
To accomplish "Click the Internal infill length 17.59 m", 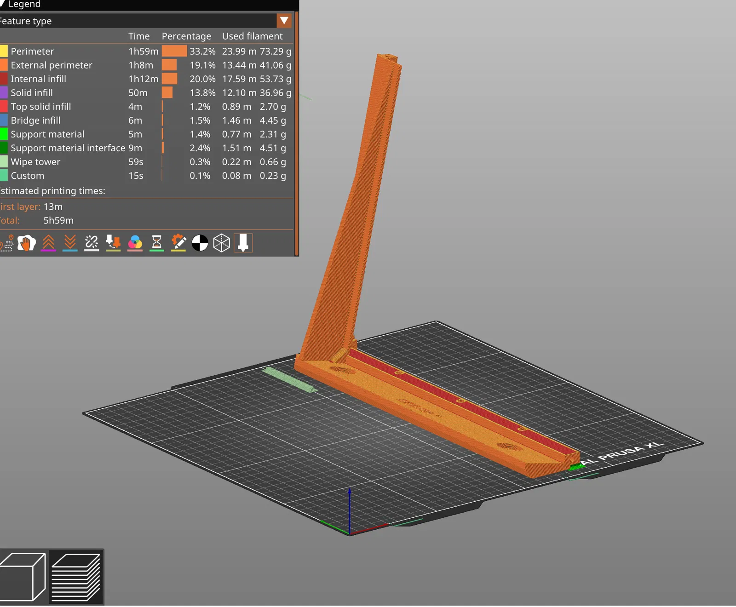I will click(x=239, y=79).
